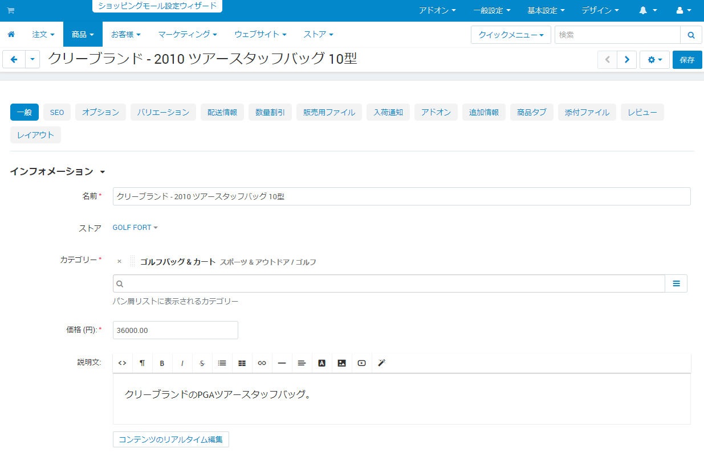
Task: Open the 商品 menu
Action: click(x=83, y=35)
